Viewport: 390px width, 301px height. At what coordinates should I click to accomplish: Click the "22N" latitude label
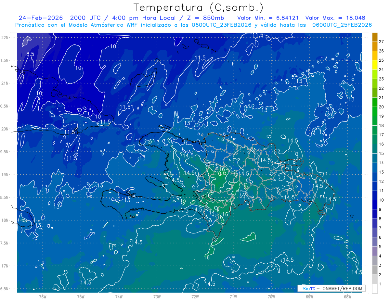click(5, 37)
